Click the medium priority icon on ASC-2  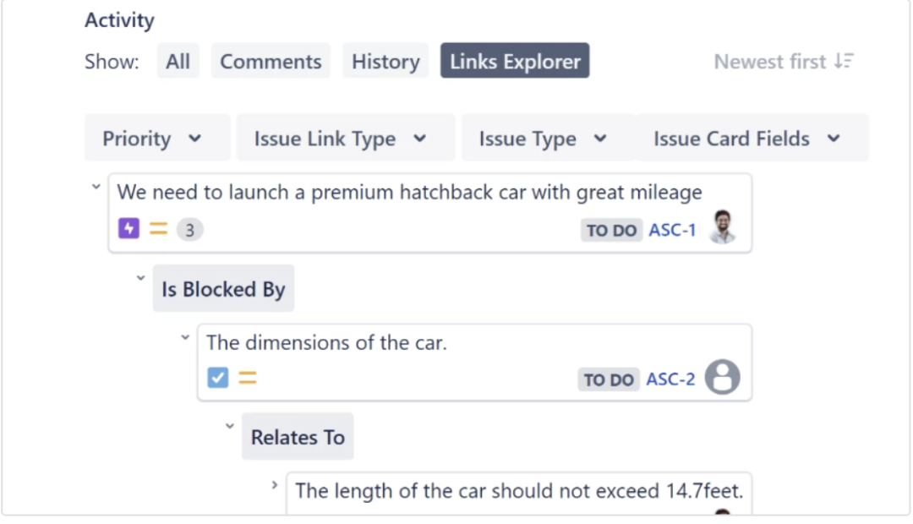247,378
